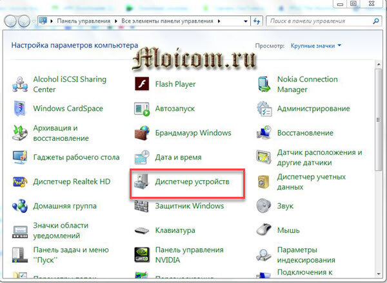
Task: Click Все элементы панели управления breadcrumb
Action: [x=167, y=21]
